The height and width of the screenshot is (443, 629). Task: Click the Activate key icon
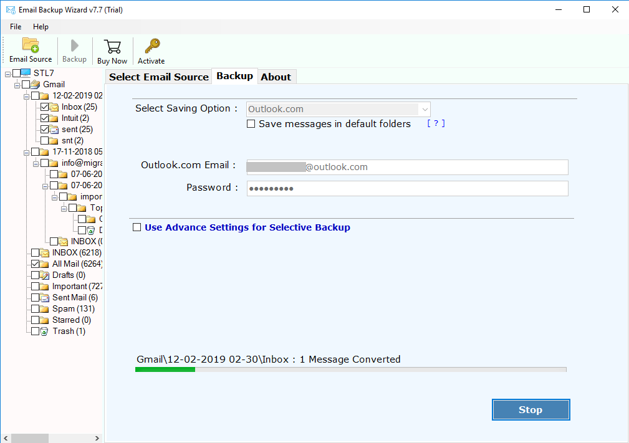tap(152, 45)
